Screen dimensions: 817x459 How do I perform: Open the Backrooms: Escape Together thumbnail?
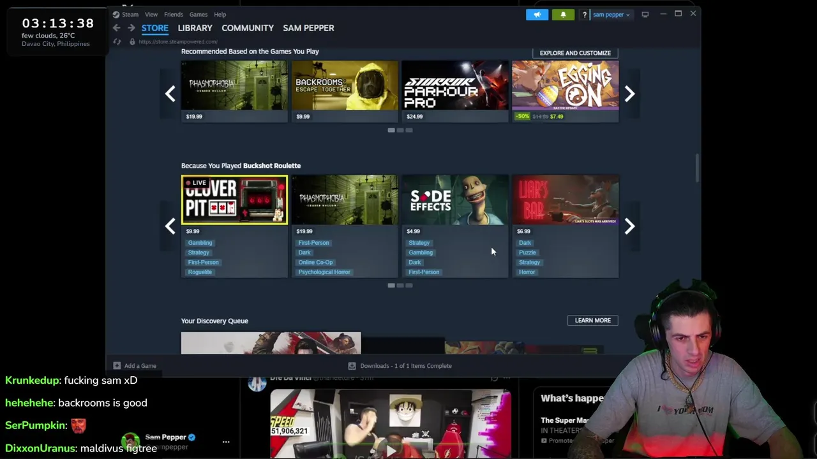tap(345, 85)
